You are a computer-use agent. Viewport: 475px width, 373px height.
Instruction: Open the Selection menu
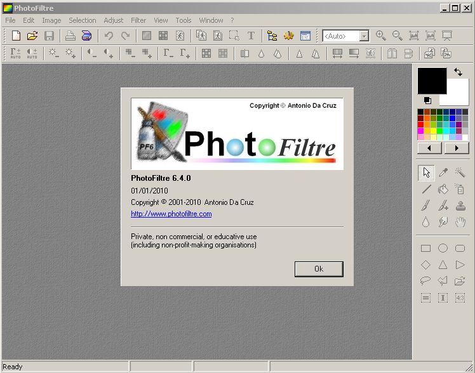[x=83, y=20]
